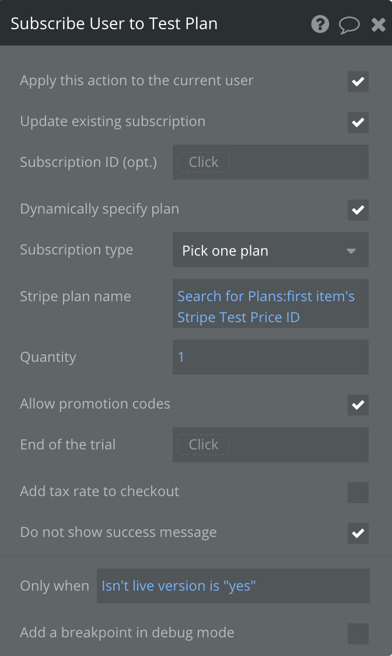Uncheck Apply this action to the current user
392x656 pixels.
[358, 82]
